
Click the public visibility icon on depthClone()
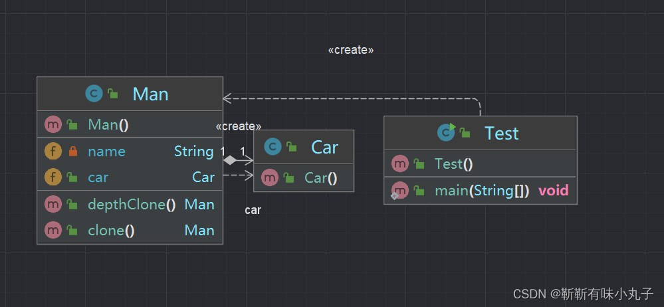pos(72,205)
